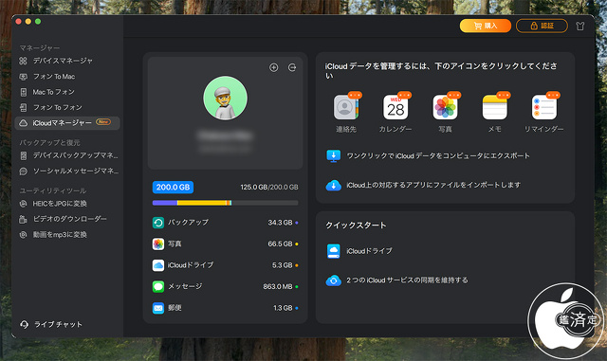Open the 連絡先 contacts icon
Viewport: 607px width, 361px height.
[345, 107]
